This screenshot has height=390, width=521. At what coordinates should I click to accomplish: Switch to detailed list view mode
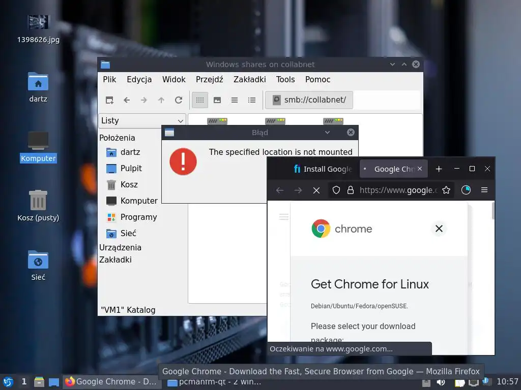[252, 100]
